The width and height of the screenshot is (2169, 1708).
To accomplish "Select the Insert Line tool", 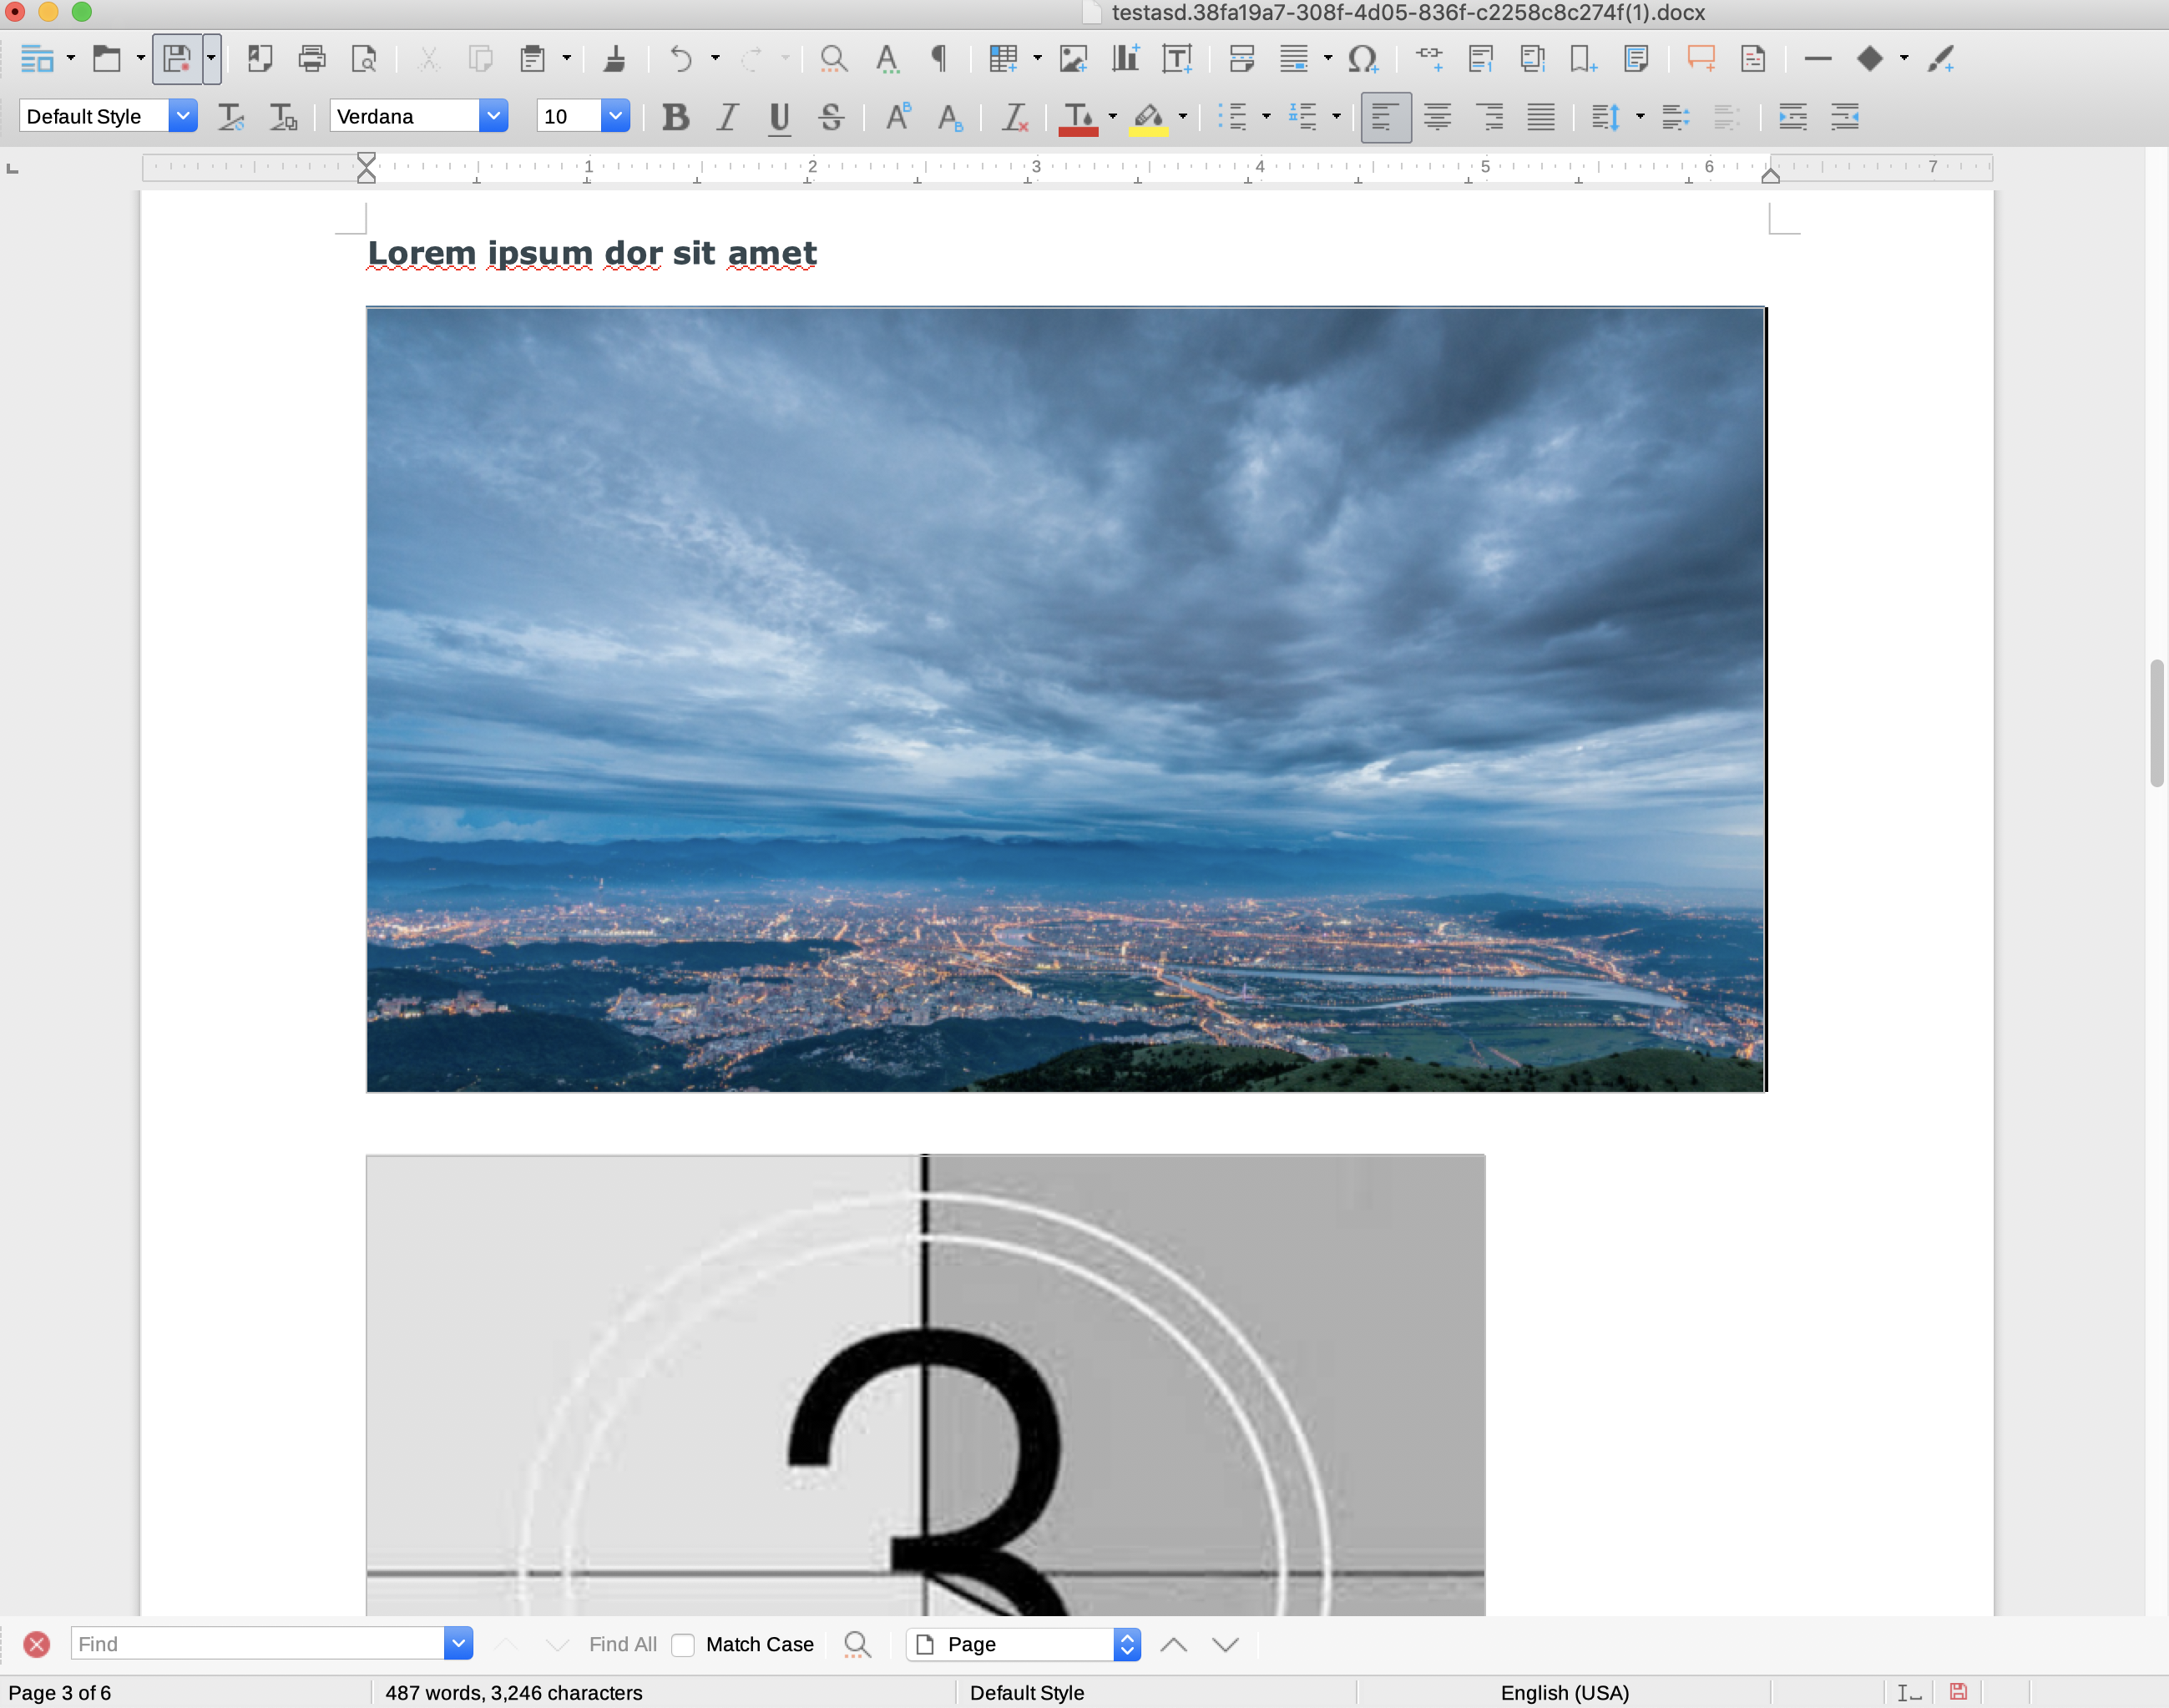I will coord(1818,59).
